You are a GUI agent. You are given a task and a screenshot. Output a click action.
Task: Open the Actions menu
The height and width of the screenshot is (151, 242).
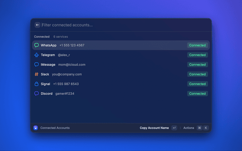pyautogui.click(x=189, y=128)
